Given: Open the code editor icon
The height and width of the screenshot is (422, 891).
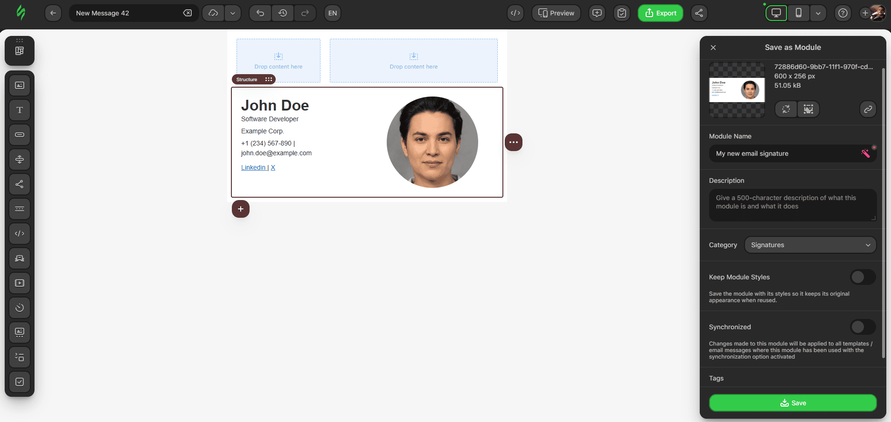Looking at the screenshot, I should point(515,13).
